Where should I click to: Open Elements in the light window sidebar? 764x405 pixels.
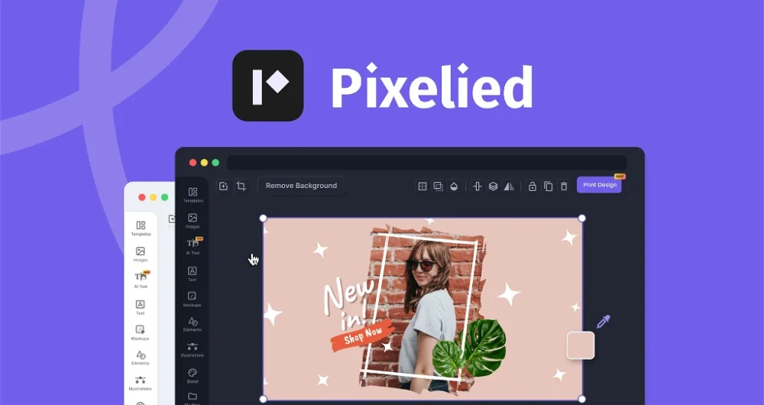coord(141,358)
